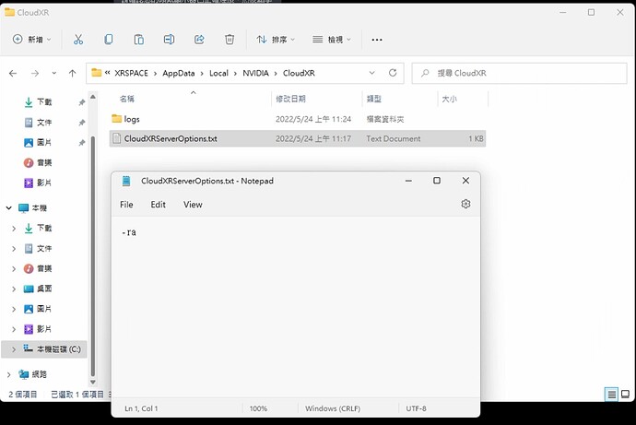
Task: Select 本機 (This PC) in navigation pane
Action: (33, 208)
